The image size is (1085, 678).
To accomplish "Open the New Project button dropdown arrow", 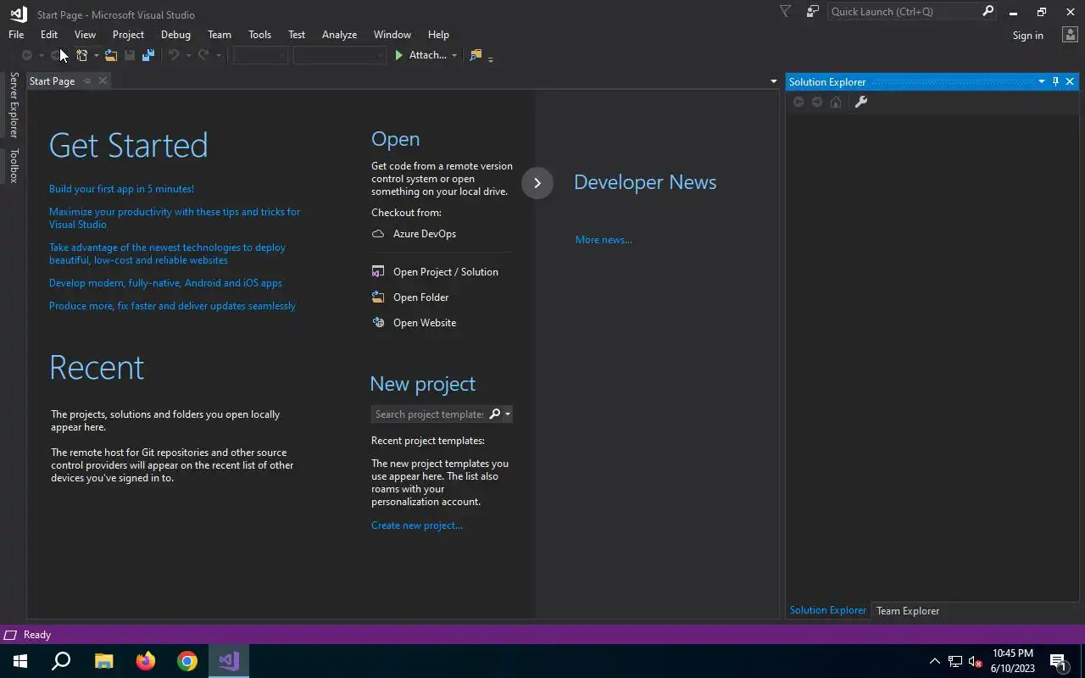I will click(x=96, y=55).
